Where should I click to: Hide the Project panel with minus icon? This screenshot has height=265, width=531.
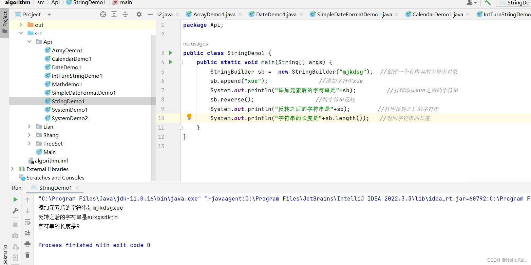click(150, 14)
